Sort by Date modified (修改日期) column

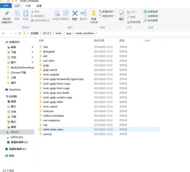point(99,41)
